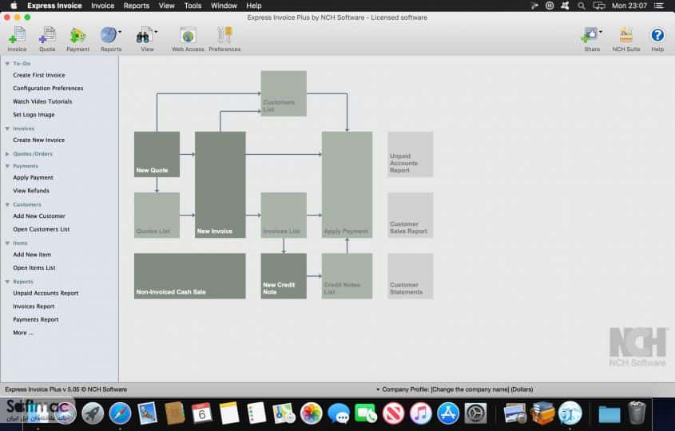Screen dimensions: 675x431
Task: Open Payments Report in sidebar
Action: (x=36, y=319)
